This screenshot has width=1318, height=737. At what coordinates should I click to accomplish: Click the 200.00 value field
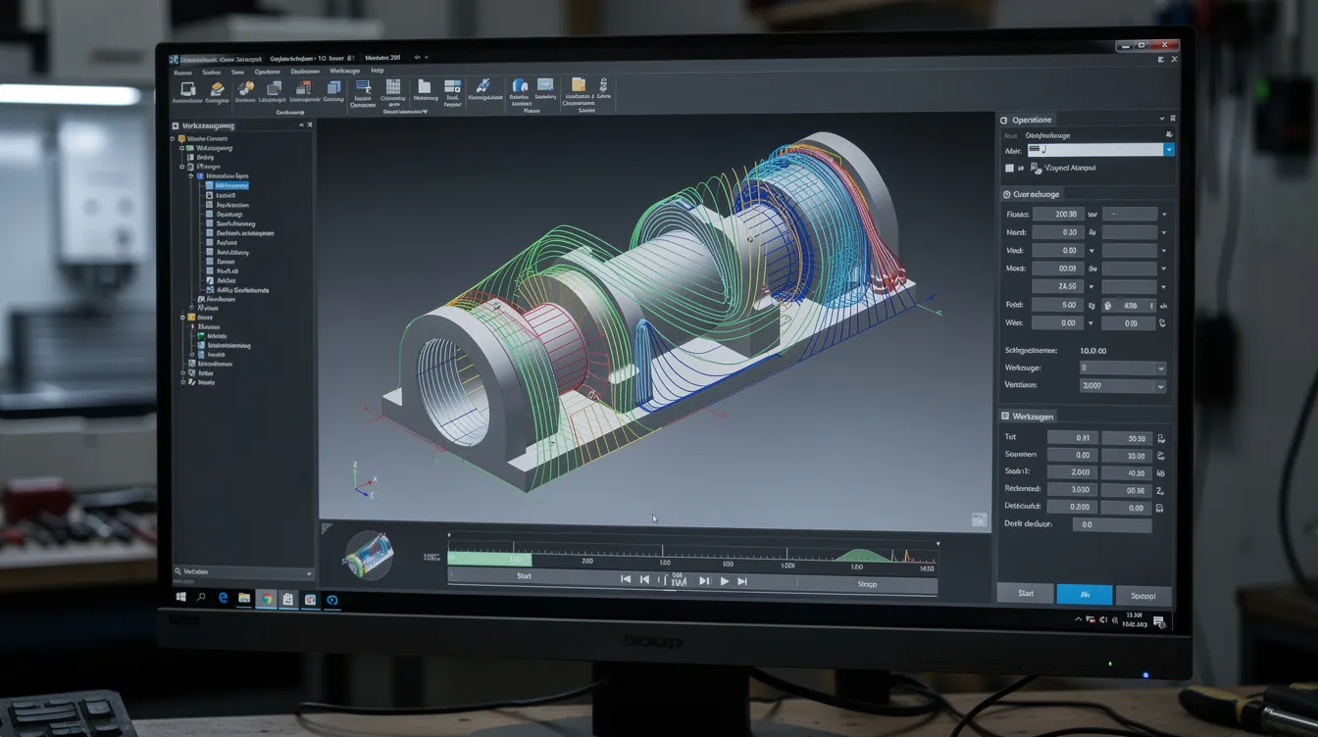[1058, 215]
